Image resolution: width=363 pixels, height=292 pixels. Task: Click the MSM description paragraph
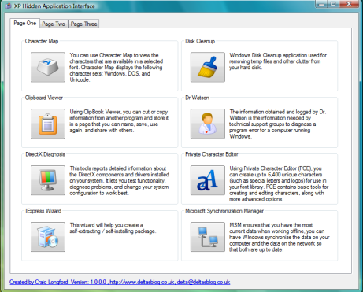coord(280,238)
